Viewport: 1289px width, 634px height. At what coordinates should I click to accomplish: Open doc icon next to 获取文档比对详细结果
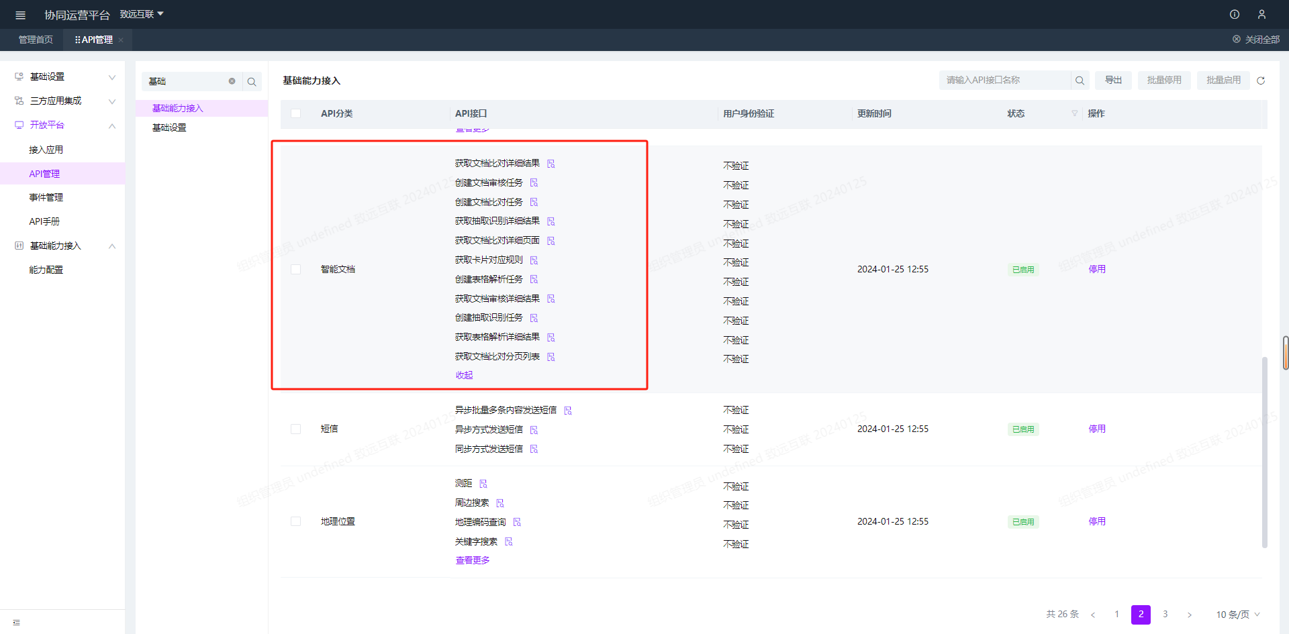click(x=551, y=164)
